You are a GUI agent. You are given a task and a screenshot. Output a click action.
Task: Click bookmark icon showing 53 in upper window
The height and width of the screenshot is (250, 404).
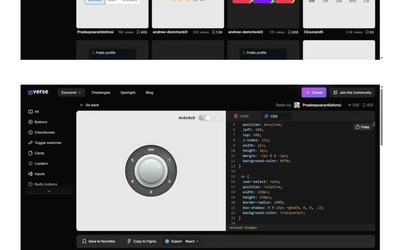coord(367,32)
